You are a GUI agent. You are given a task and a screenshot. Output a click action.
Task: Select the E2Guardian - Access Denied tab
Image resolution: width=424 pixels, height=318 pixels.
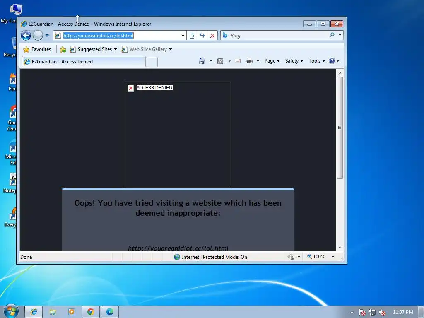[x=84, y=62]
